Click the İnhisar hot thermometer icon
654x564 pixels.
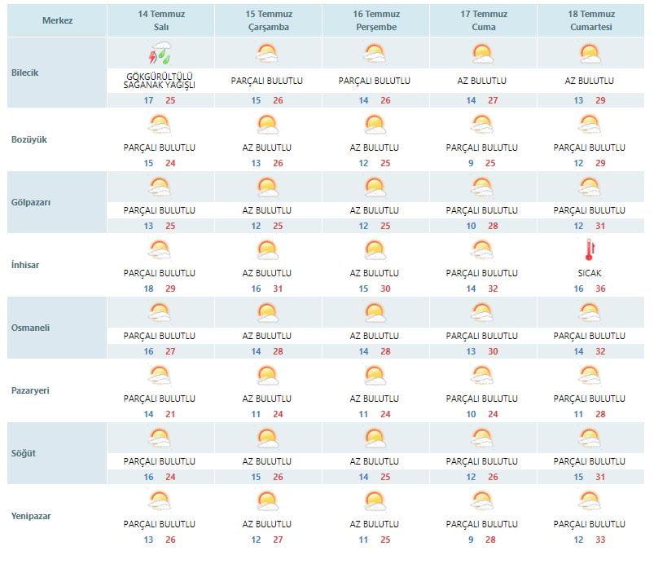(590, 249)
